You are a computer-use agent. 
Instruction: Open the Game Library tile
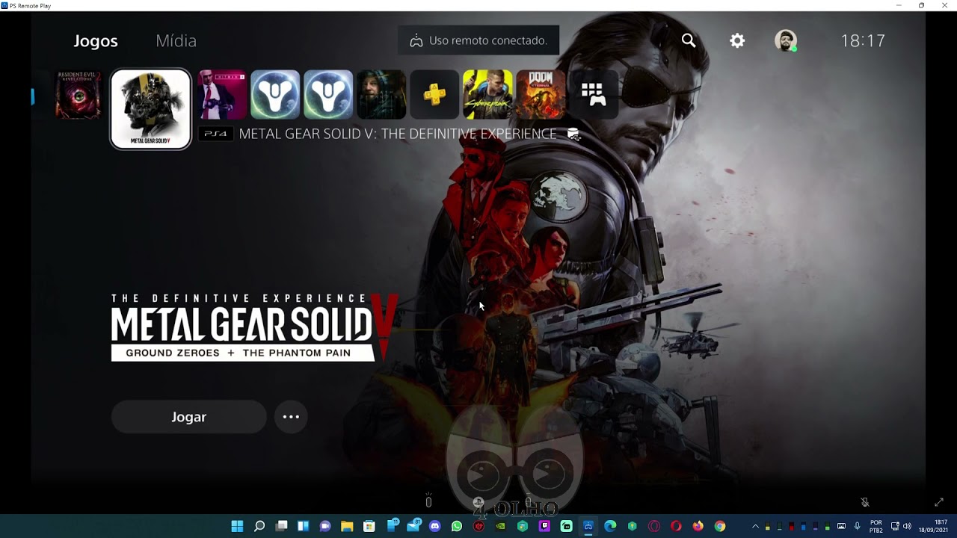pos(593,95)
